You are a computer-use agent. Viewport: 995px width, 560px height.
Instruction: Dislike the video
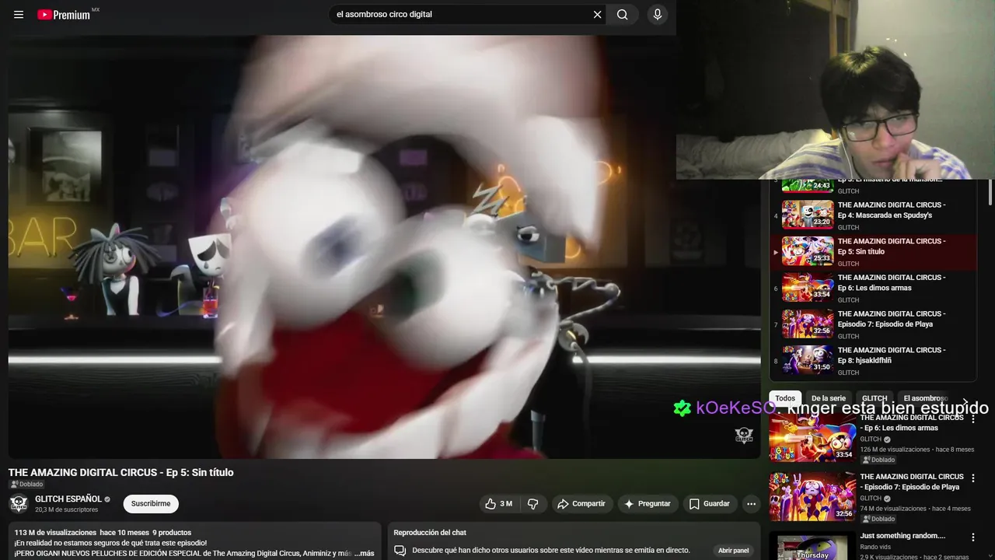[533, 504]
